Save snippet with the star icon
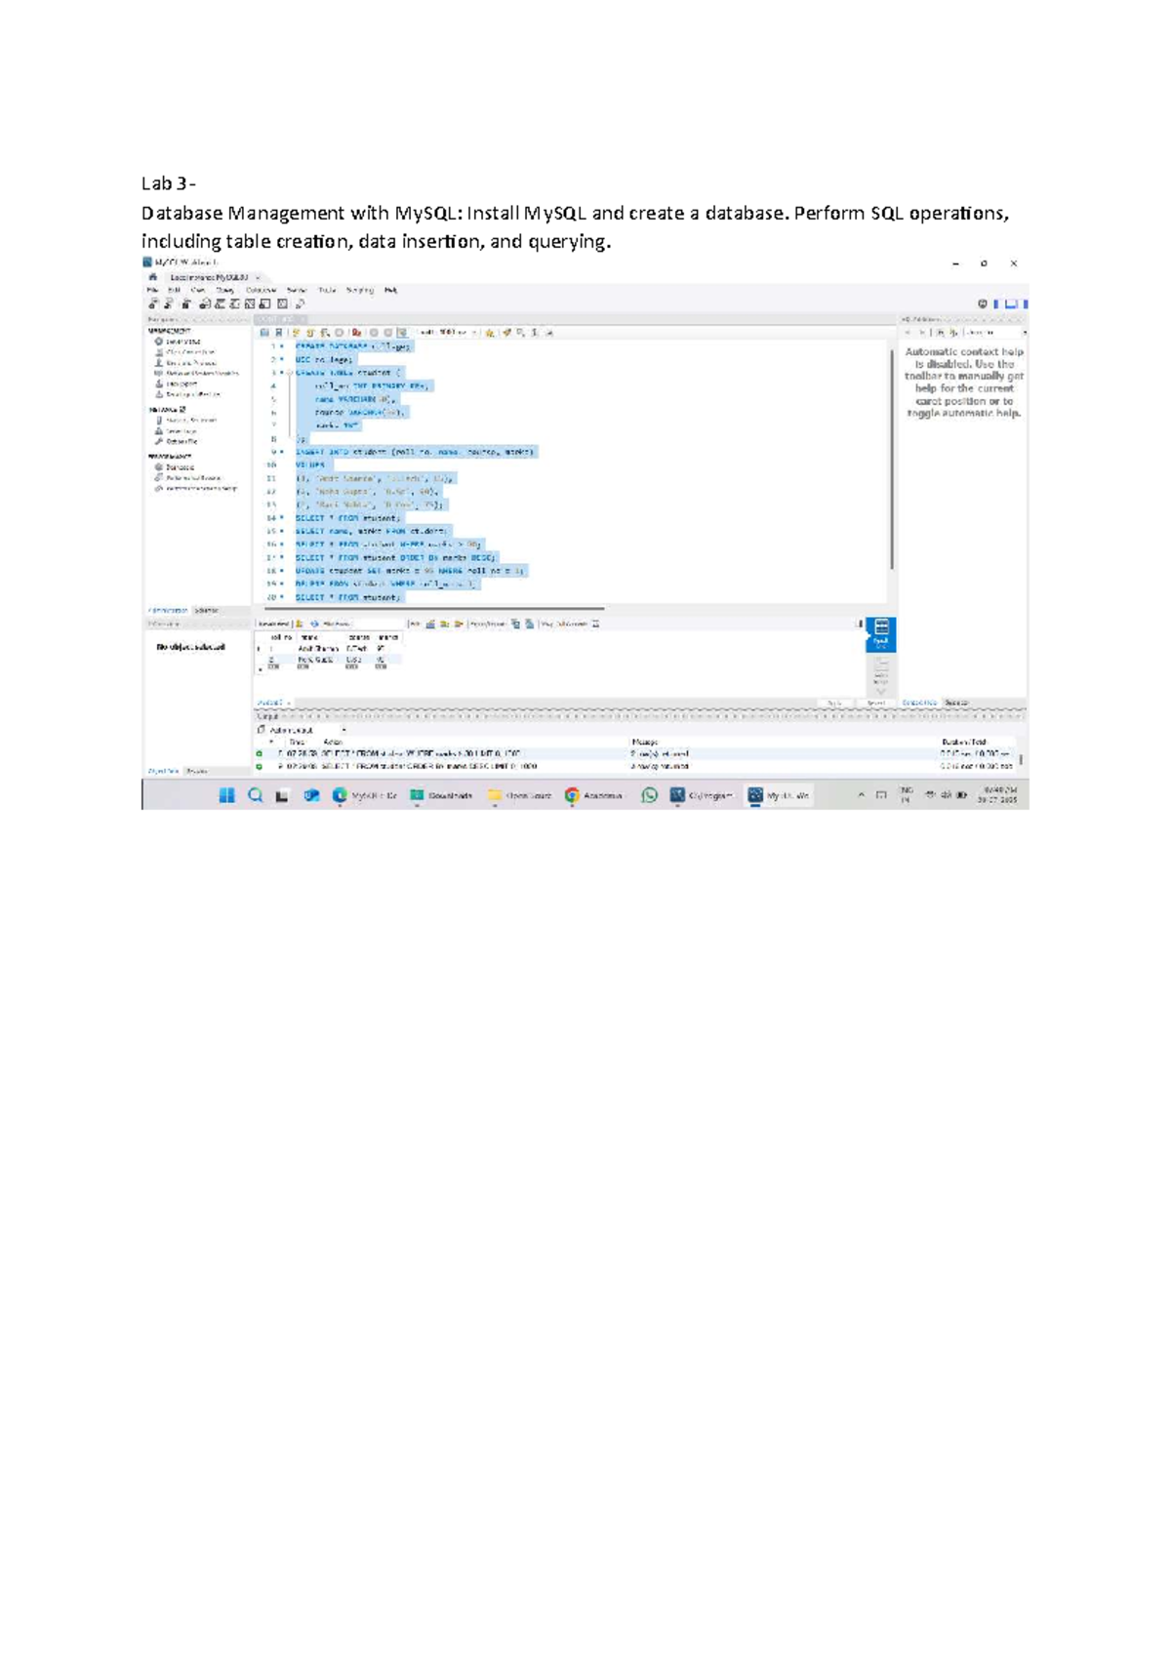The image size is (1171, 1655). coord(489,333)
